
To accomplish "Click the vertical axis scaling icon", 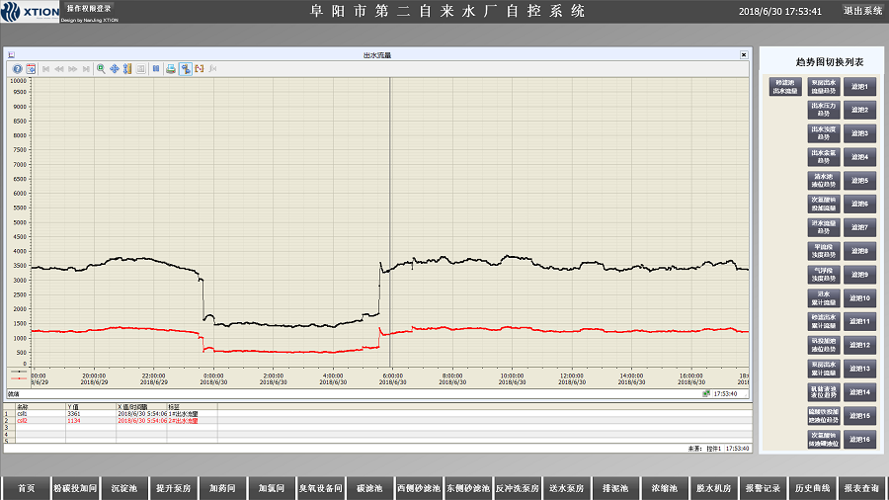I will (x=127, y=68).
